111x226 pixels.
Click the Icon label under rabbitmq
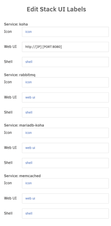[x=8, y=82]
